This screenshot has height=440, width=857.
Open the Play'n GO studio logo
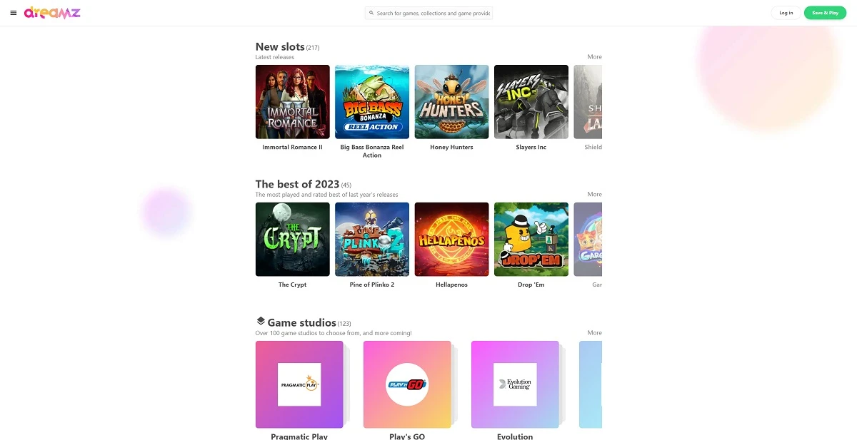point(407,384)
